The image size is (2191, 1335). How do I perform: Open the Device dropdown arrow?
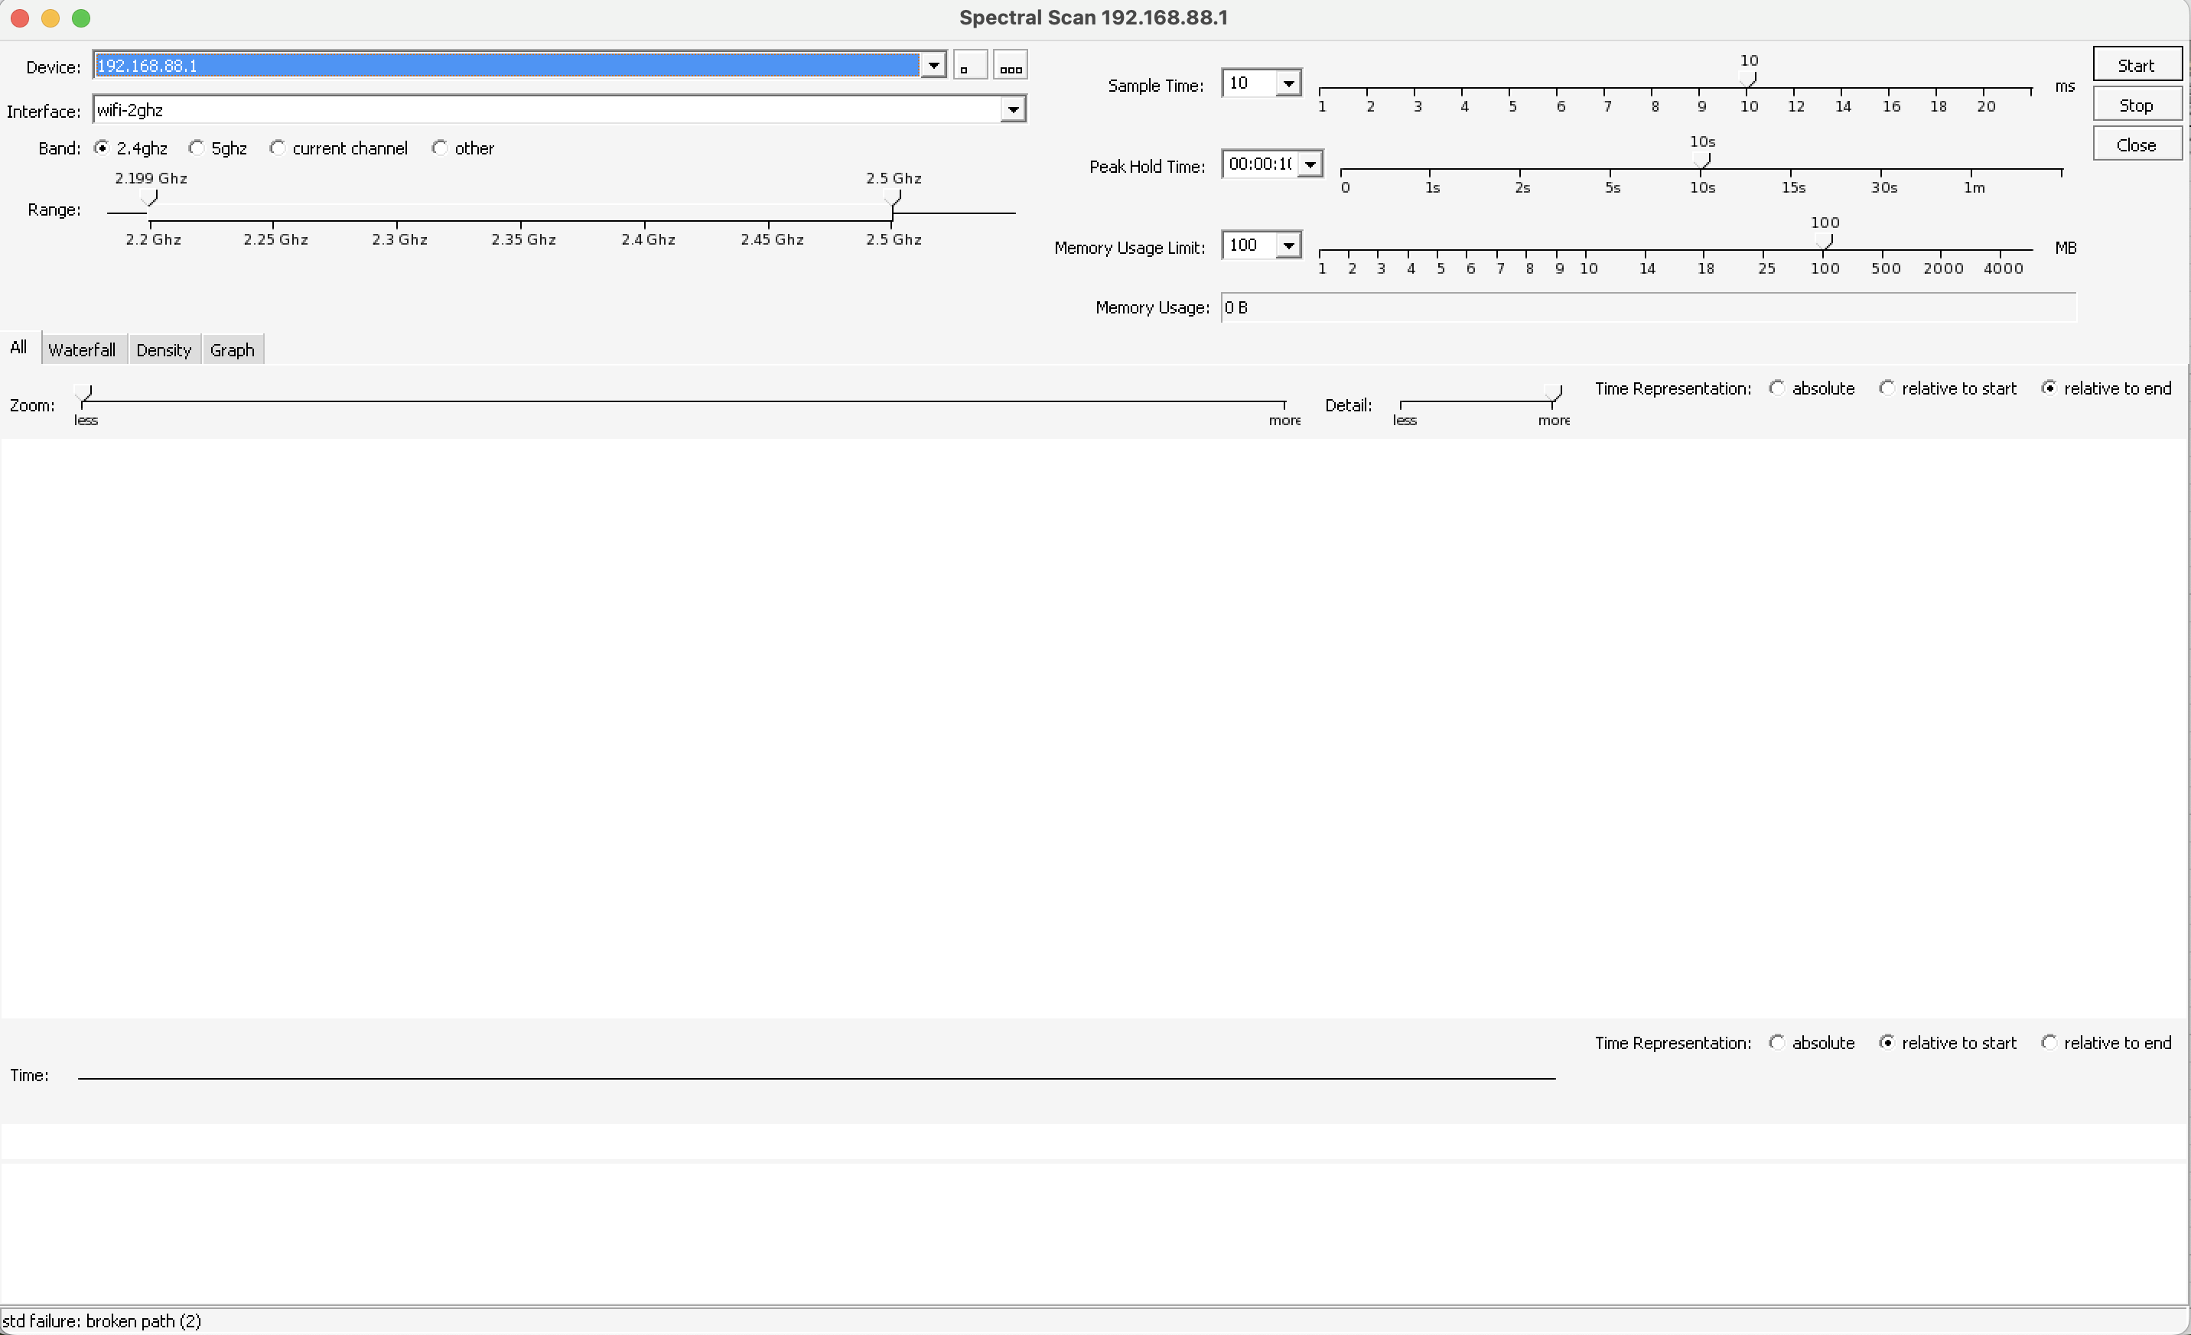coord(933,66)
